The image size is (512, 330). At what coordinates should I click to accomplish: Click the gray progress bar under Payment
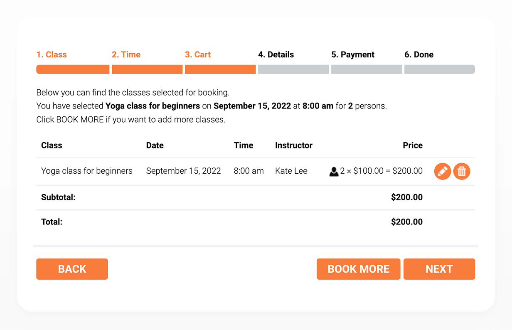[x=367, y=69]
